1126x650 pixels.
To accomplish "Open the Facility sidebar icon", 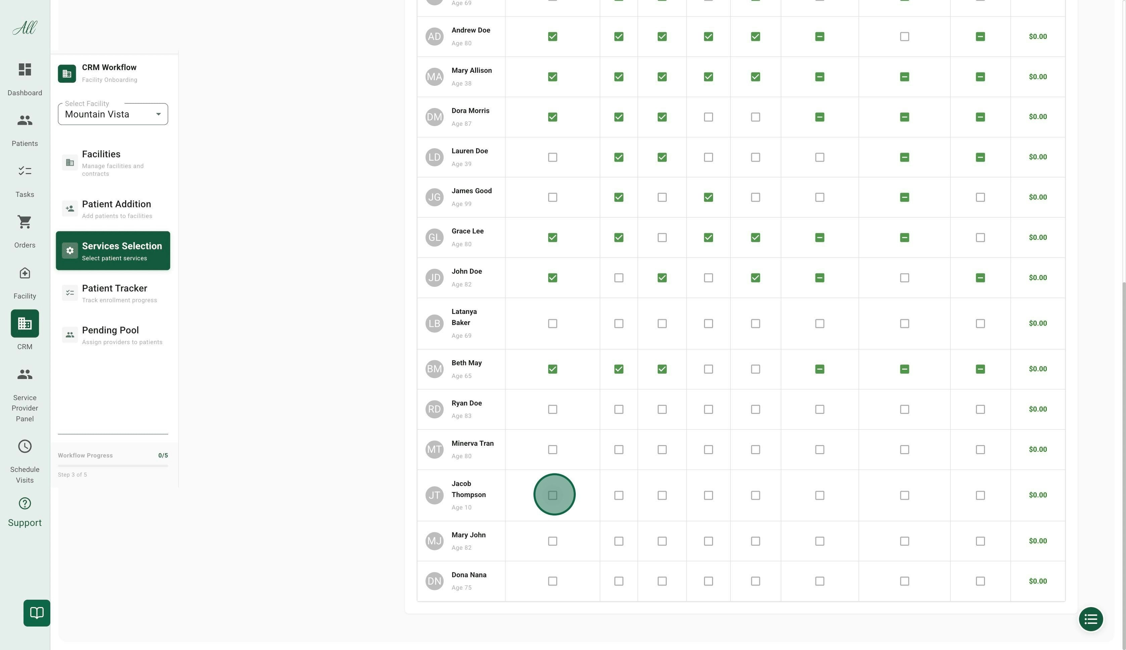I will (25, 273).
